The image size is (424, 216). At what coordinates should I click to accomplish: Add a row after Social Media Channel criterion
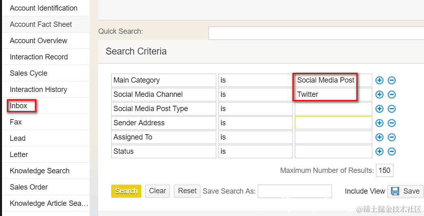[379, 94]
